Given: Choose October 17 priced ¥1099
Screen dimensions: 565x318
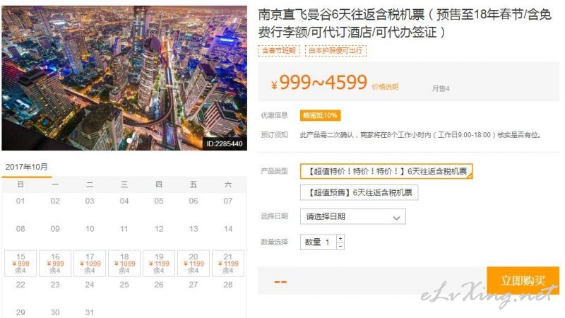Looking at the screenshot, I should coord(90,263).
